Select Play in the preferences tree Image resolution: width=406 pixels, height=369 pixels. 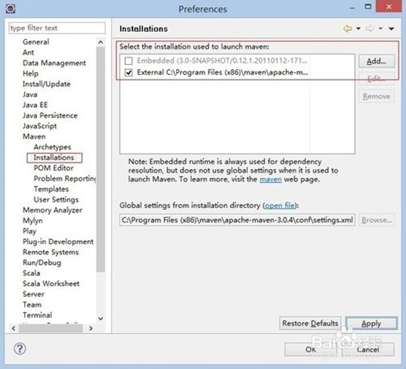click(x=29, y=231)
